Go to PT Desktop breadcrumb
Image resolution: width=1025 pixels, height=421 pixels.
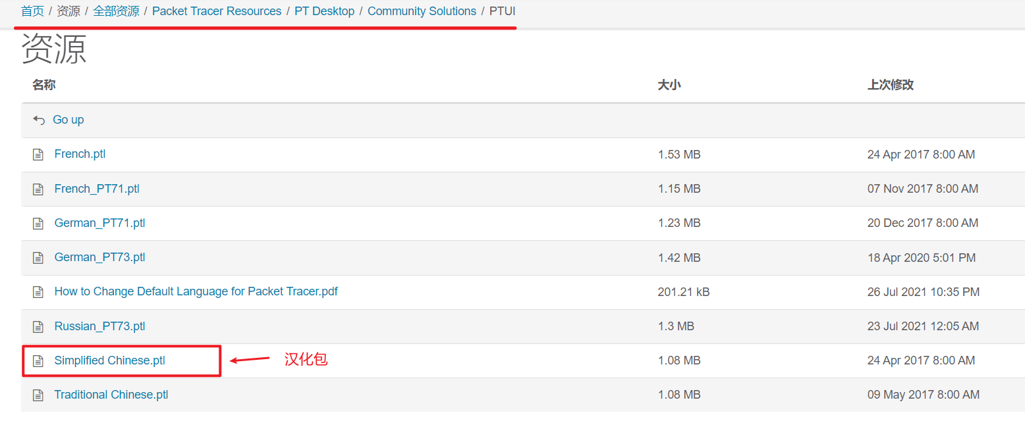coord(324,11)
